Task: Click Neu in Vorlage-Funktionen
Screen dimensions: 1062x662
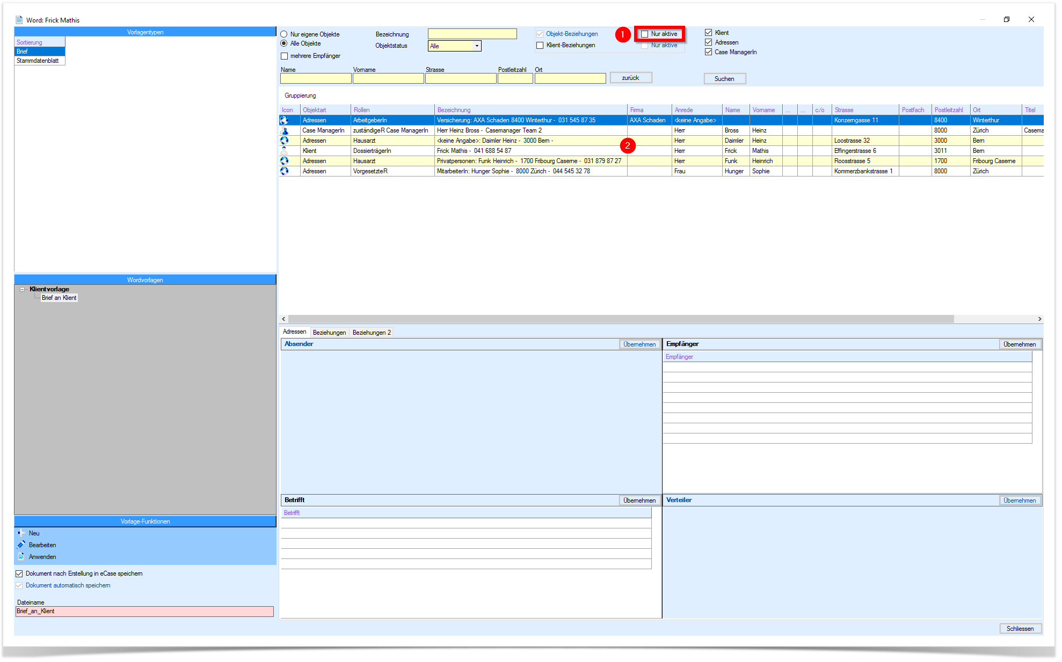Action: (x=34, y=533)
